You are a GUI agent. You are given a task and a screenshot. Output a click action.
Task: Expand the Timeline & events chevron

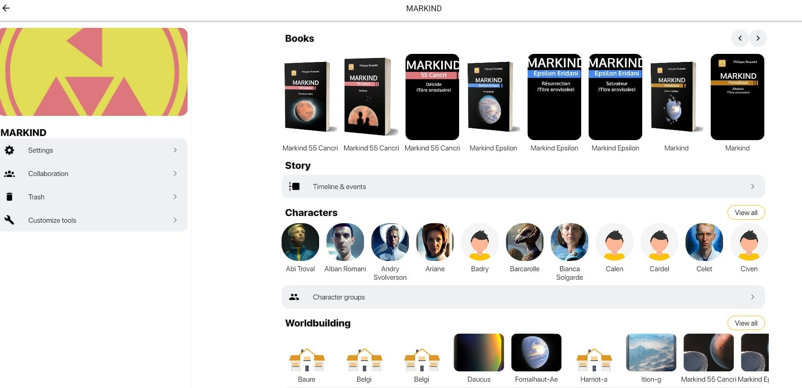(x=753, y=186)
